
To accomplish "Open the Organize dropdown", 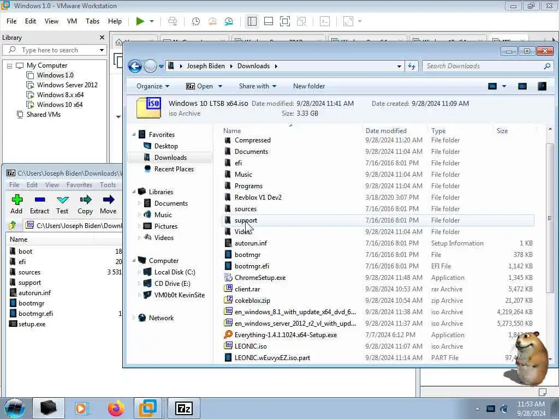I will [x=153, y=86].
